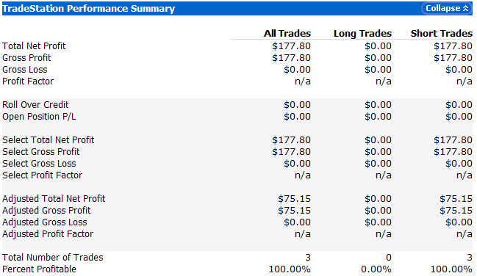Viewport: 477px width, 276px height.
Task: Click Short Trades Percent Profitable value 100.00%
Action: coord(451,269)
